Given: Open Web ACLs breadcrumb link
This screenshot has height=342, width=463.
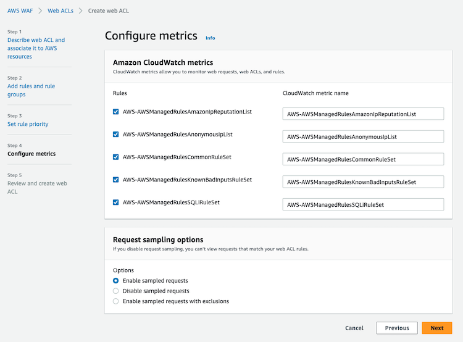Looking at the screenshot, I should (x=60, y=11).
